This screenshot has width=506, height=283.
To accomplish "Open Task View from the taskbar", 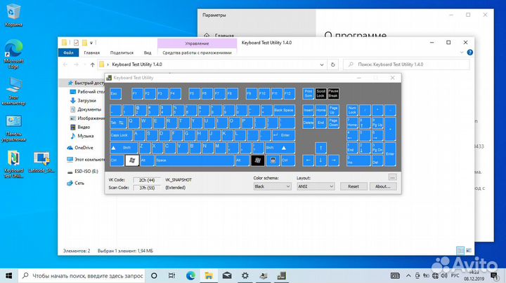I will (171, 275).
